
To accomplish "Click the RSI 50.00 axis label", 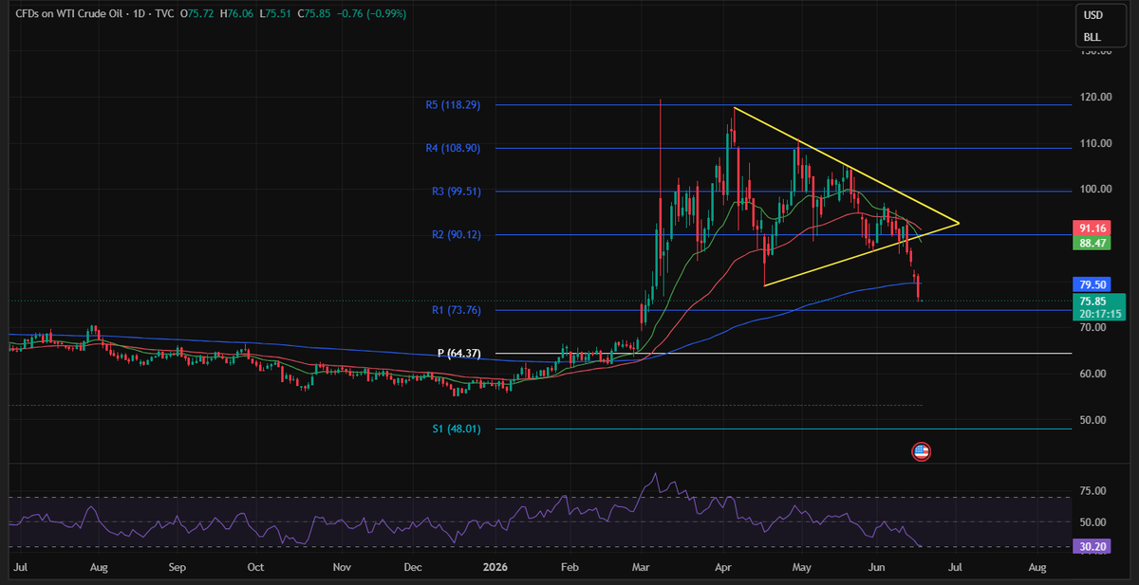I will point(1093,522).
